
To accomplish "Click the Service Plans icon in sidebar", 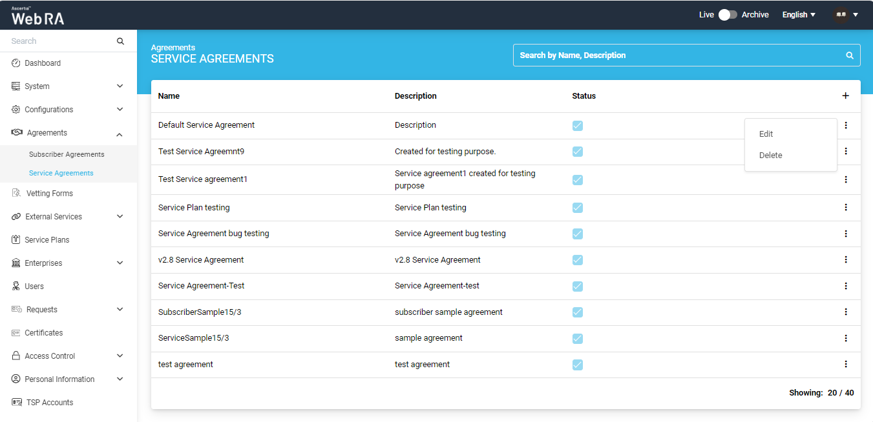I will [x=16, y=240].
